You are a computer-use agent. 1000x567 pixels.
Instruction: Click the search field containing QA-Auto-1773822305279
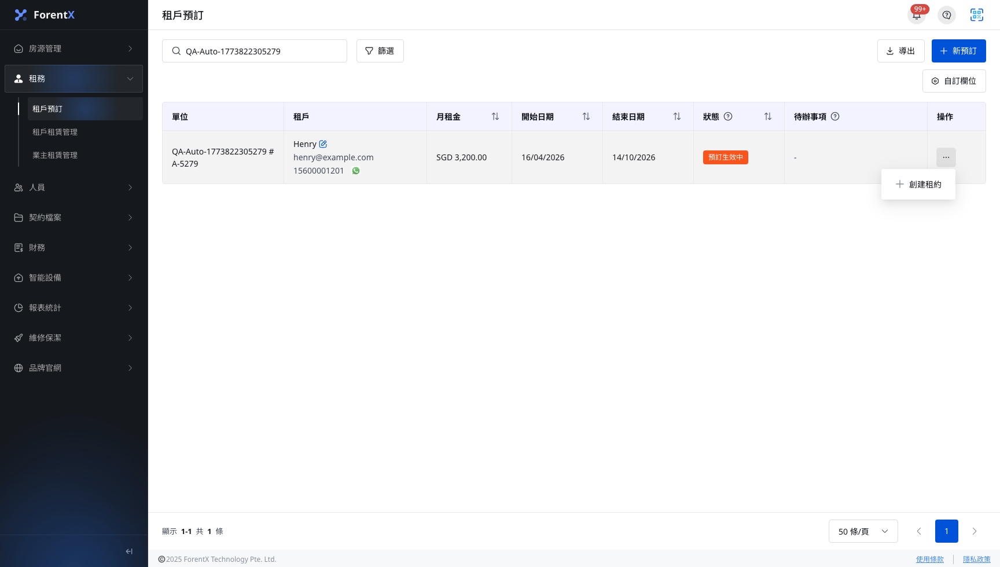tap(255, 51)
